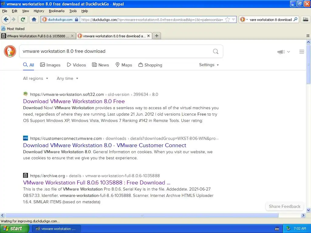Click the customerconnect.vmware.com result URL
This screenshot has width=311, height=233.
(124, 138)
